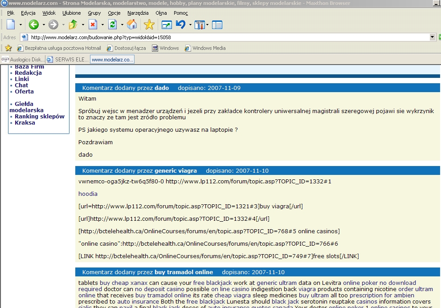
Task: Open the Pomoc menu
Action: [180, 13]
